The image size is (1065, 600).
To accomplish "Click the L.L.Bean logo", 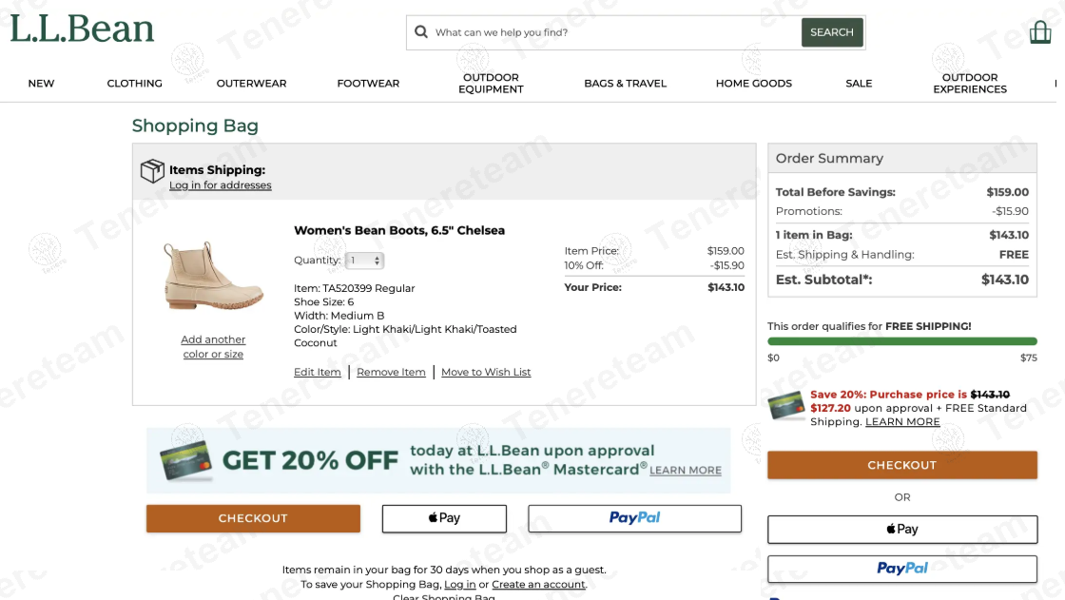I will 81,29.
